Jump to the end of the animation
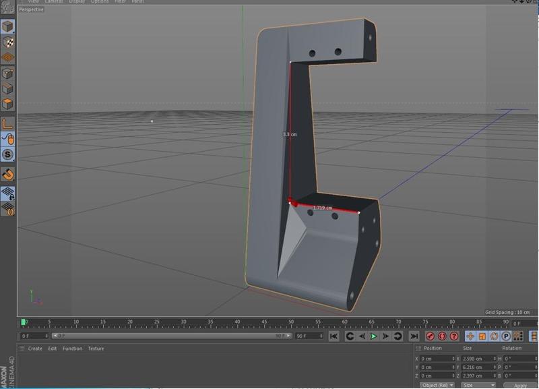The height and width of the screenshot is (389, 539). pos(414,336)
